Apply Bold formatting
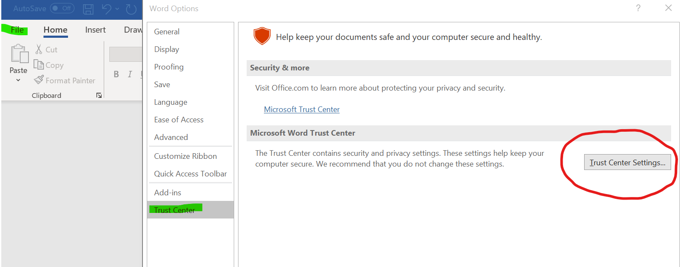This screenshot has height=267, width=681. 116,74
